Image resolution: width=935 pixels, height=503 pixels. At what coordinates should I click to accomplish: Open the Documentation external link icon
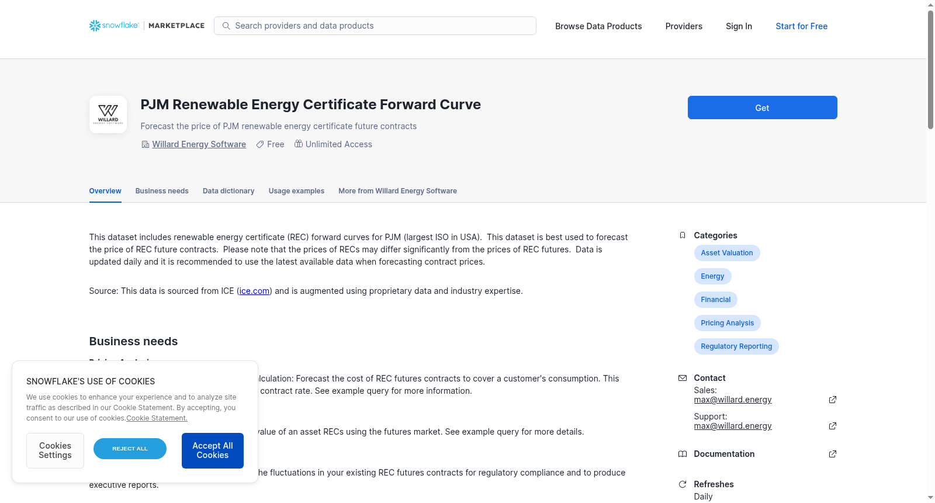[x=833, y=454]
